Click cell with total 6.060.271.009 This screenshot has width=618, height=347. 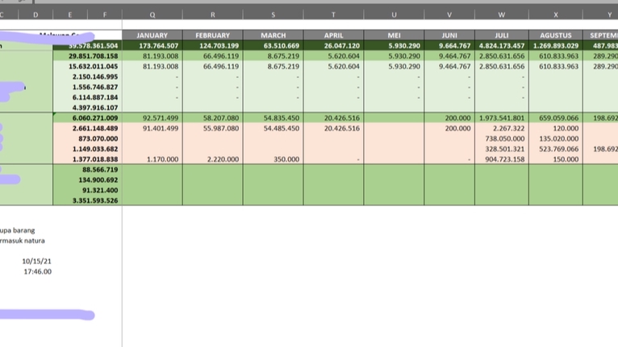pyautogui.click(x=87, y=118)
